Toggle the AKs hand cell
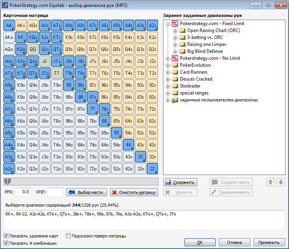Screen dimensions: 289x249 point(21,25)
